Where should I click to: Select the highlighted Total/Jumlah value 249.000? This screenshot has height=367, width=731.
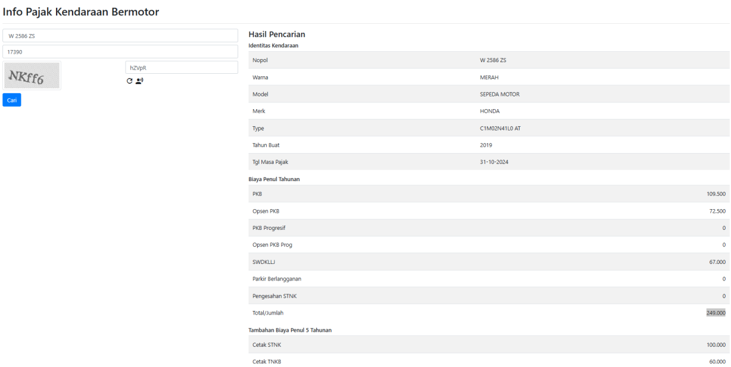pyautogui.click(x=716, y=313)
